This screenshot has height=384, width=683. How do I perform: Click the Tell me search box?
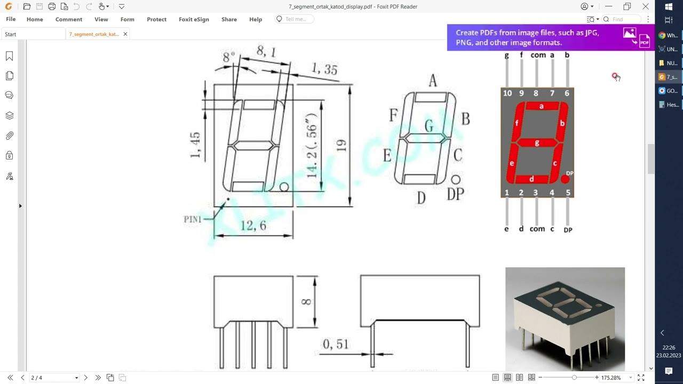[x=293, y=19]
